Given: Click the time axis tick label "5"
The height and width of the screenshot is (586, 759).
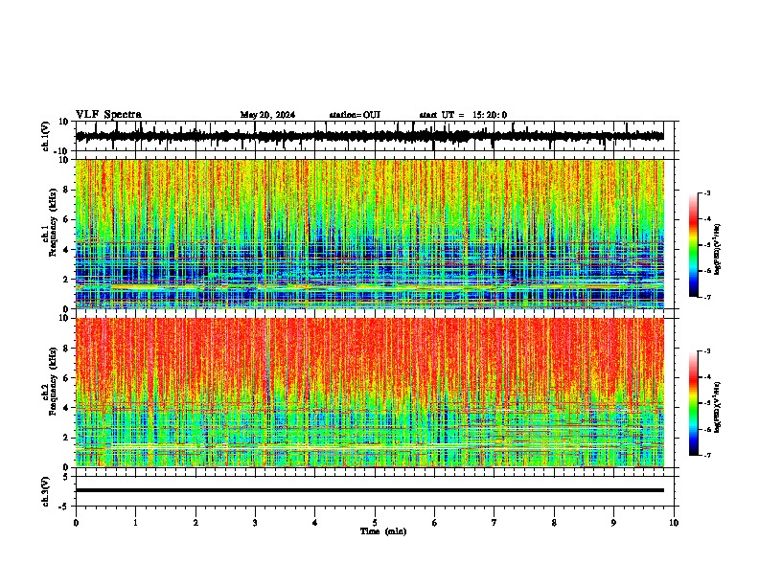Looking at the screenshot, I should tap(375, 523).
